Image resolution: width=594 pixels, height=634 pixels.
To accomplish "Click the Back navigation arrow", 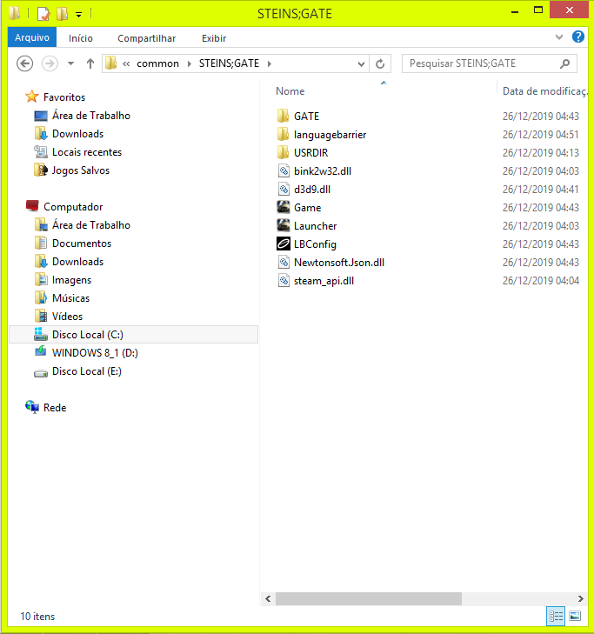I will 24,63.
